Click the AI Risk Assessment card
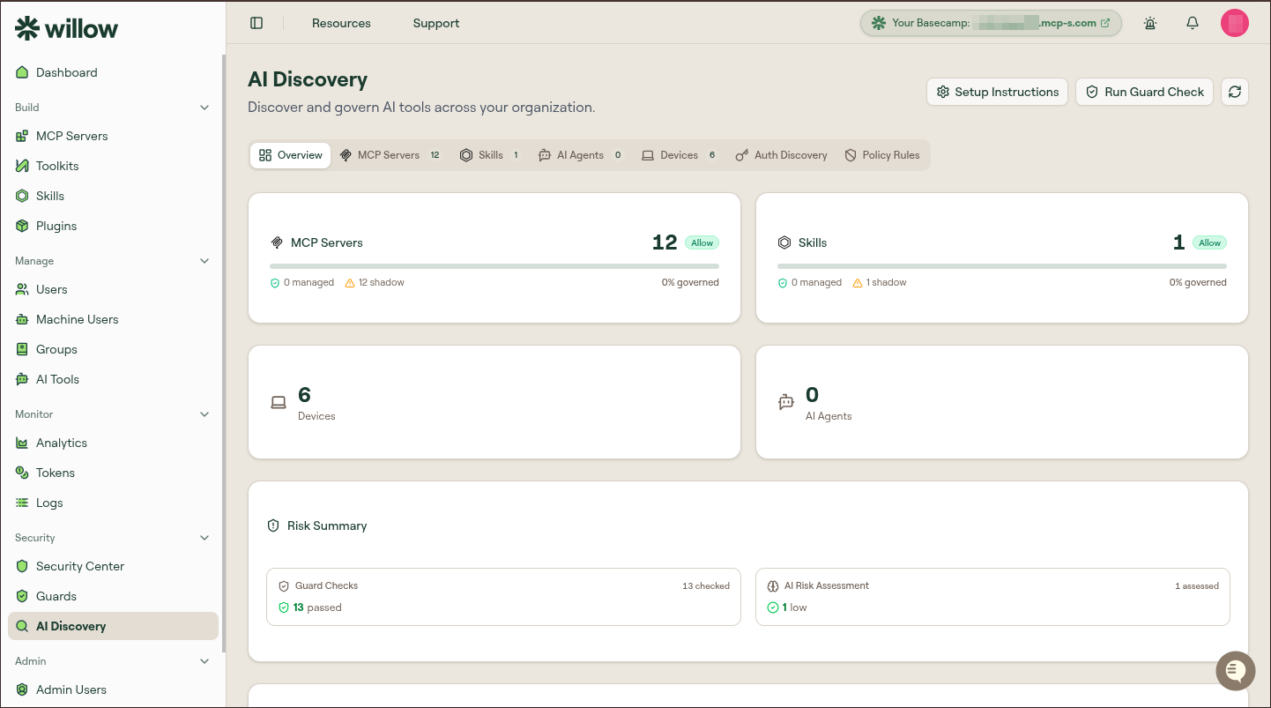This screenshot has height=708, width=1271. click(x=992, y=597)
